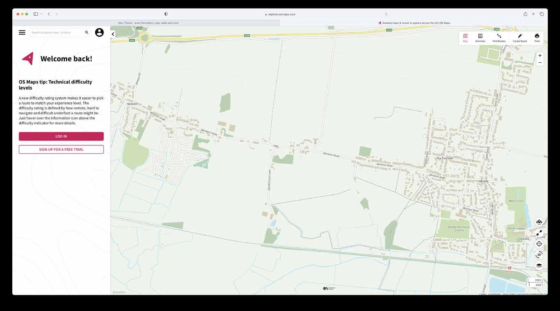The width and height of the screenshot is (560, 311).
Task: Click the Safari share icon
Action: point(525,14)
